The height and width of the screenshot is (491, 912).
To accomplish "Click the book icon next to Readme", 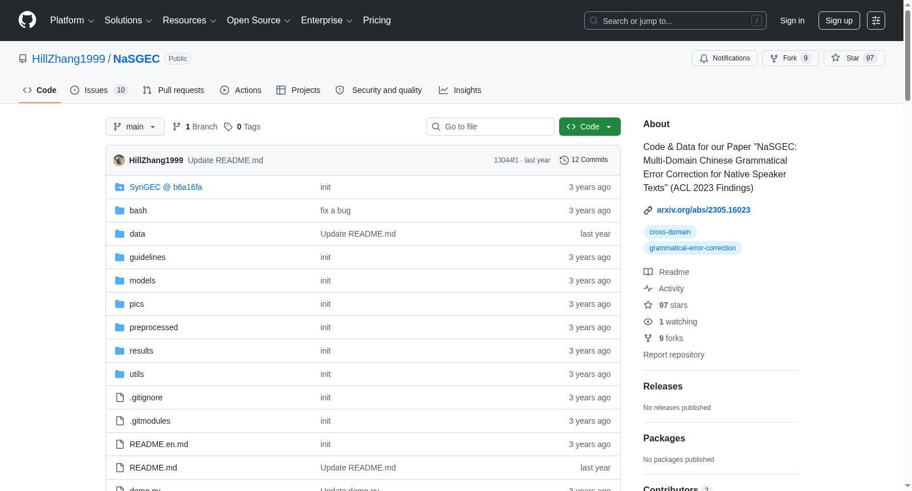I will [648, 272].
